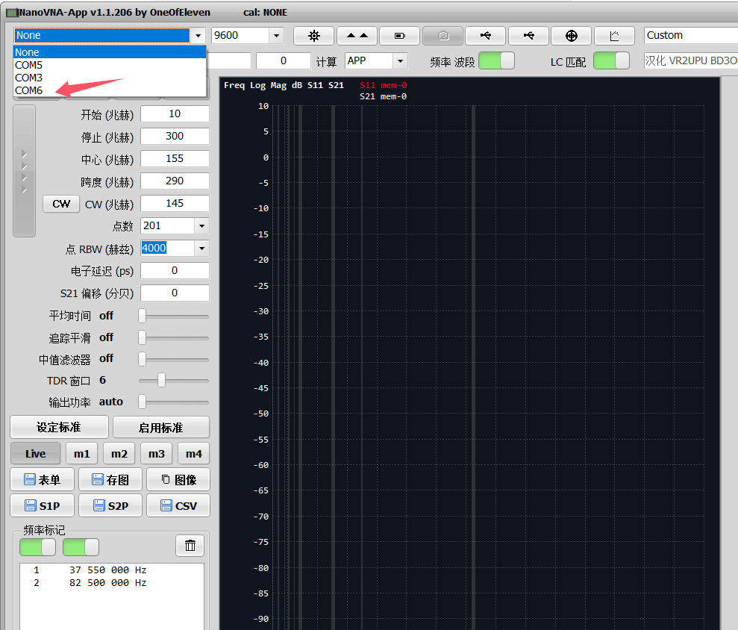The width and height of the screenshot is (738, 630).
Task: Click the CW mode button
Action: tap(61, 204)
